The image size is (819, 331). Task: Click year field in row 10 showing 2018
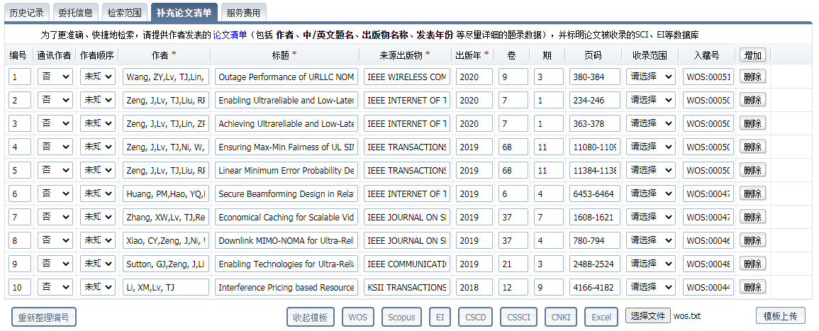474,287
